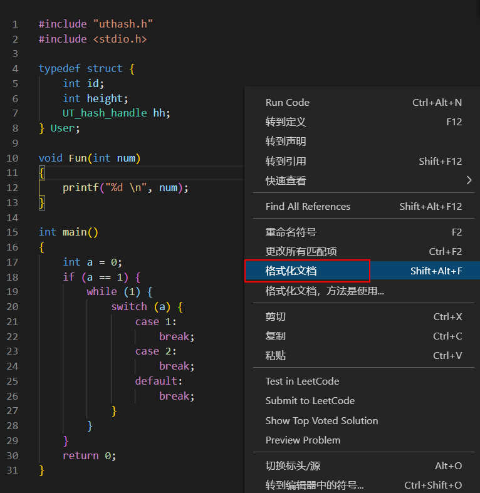Click 'case 1:' label
This screenshot has height=493, width=480.
pos(155,321)
